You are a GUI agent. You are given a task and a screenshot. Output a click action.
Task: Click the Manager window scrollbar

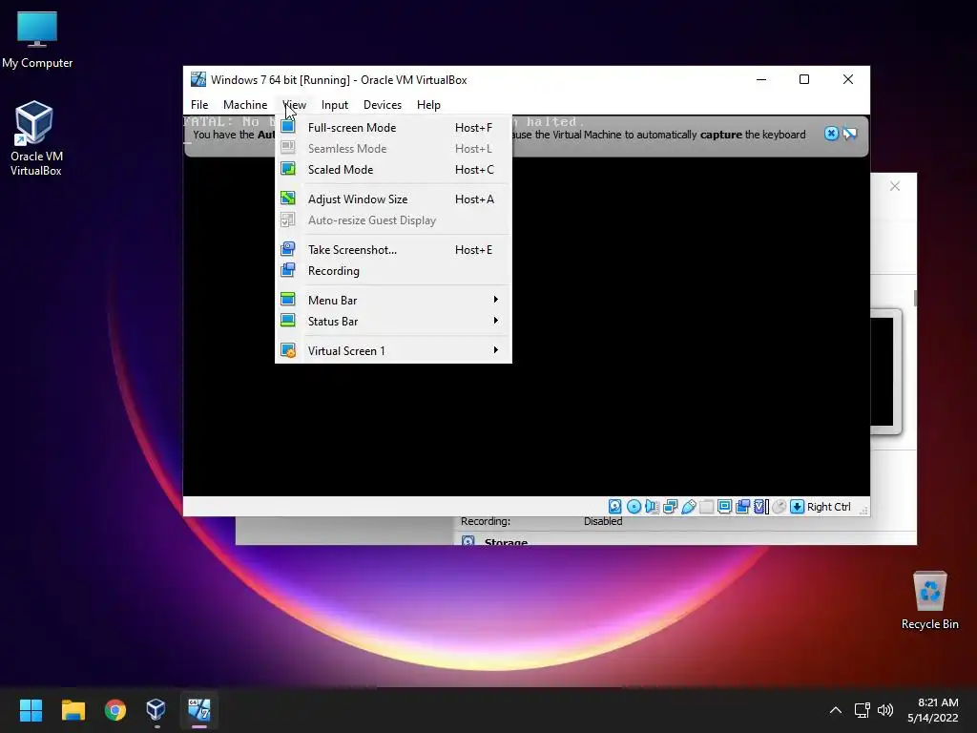point(915,298)
